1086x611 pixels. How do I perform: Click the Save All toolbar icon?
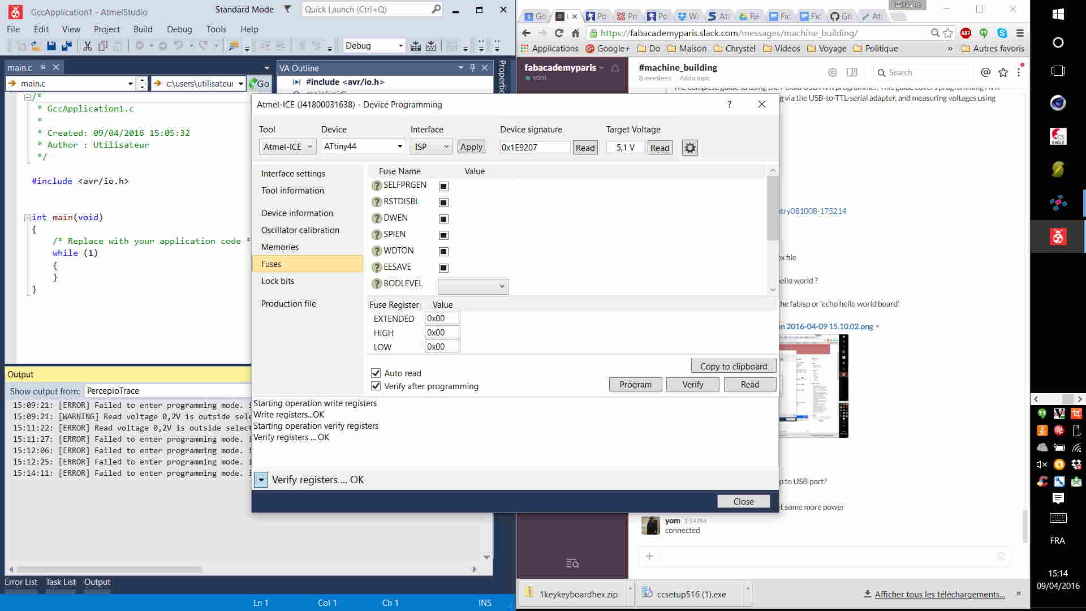tap(66, 46)
